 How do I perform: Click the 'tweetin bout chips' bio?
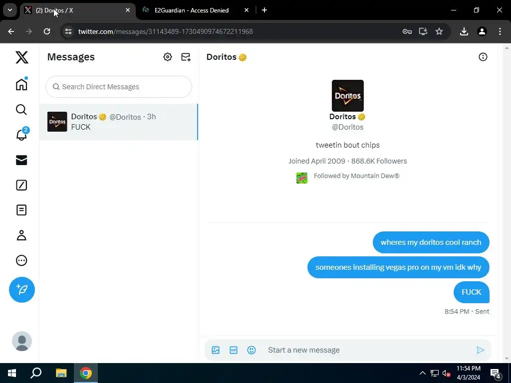348,145
